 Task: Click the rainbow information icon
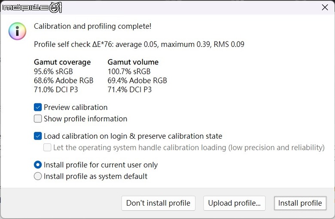17,31
